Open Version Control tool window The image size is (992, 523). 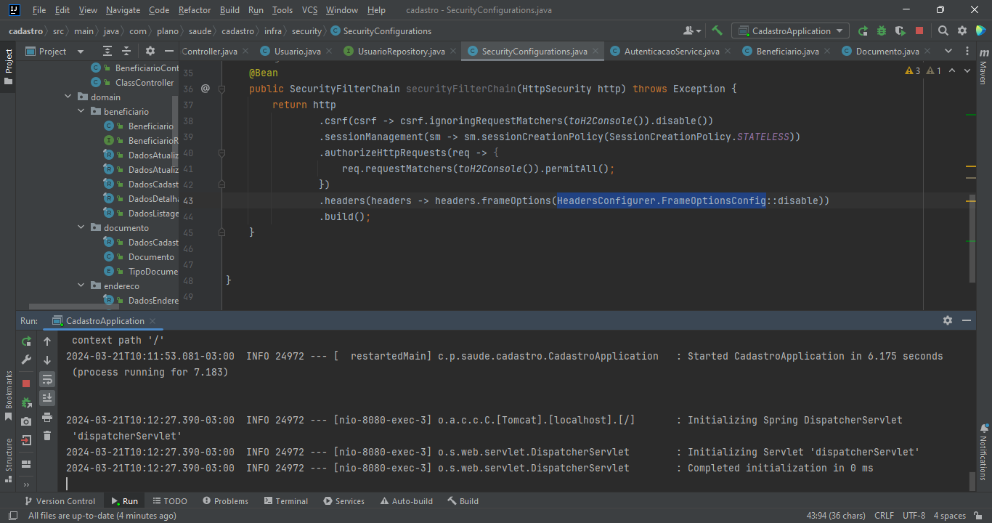60,501
